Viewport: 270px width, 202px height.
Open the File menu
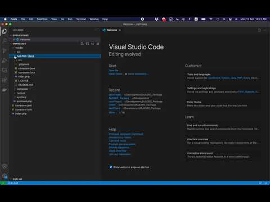(x=22, y=19)
